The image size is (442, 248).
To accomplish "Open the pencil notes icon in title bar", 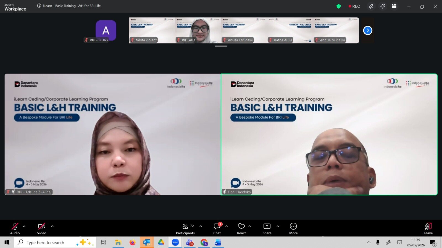I will click(x=371, y=6).
